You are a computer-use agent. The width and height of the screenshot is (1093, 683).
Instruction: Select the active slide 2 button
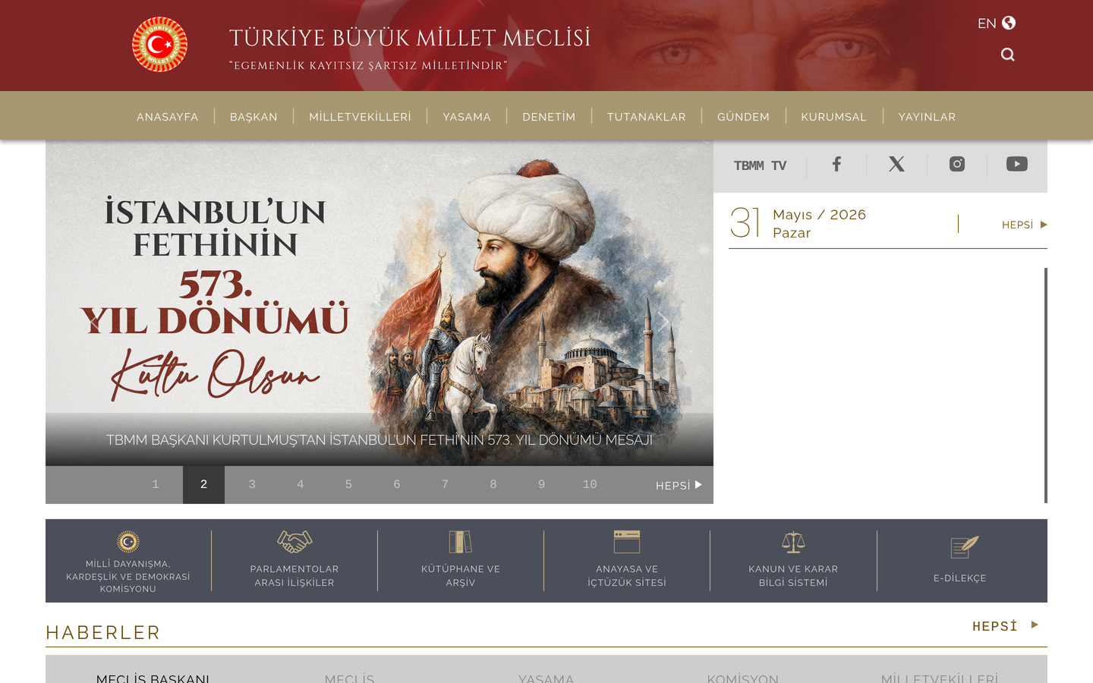(203, 485)
